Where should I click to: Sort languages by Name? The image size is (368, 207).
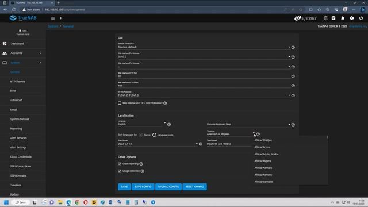[x=140, y=135]
